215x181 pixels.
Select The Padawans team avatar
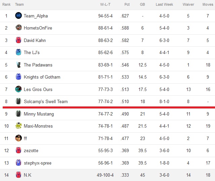[x=19, y=65]
